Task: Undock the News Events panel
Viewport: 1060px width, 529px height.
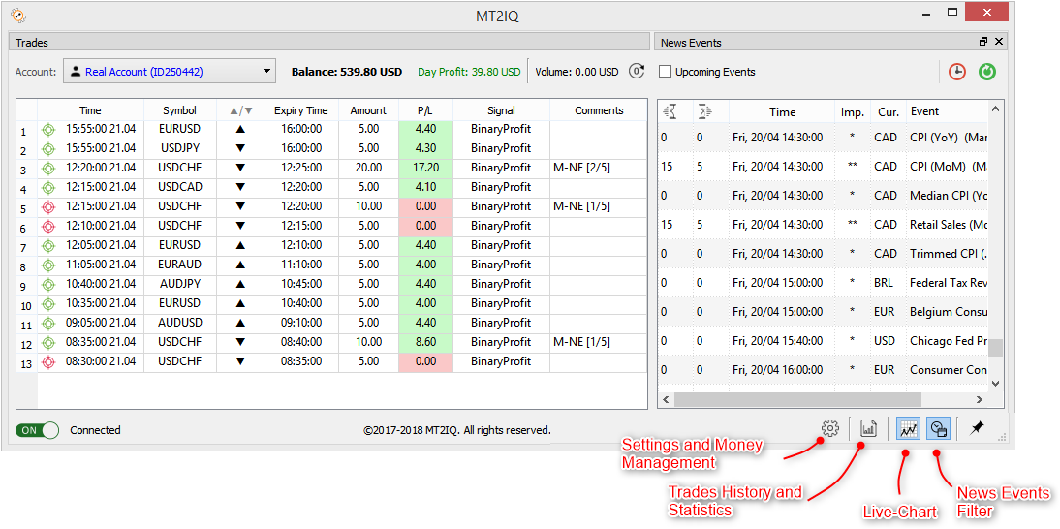Action: (x=983, y=42)
